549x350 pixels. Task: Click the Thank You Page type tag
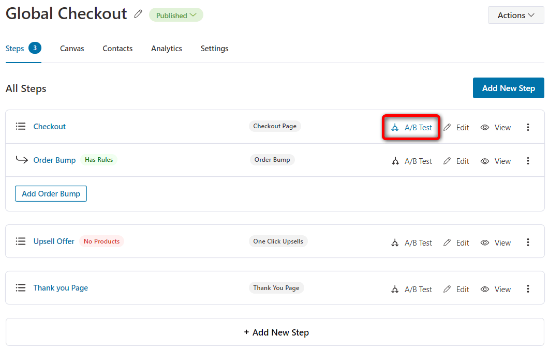click(x=276, y=288)
